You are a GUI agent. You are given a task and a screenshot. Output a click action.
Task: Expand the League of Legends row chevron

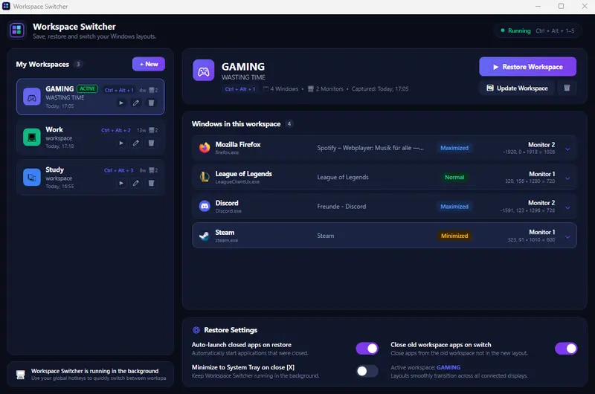click(x=567, y=178)
